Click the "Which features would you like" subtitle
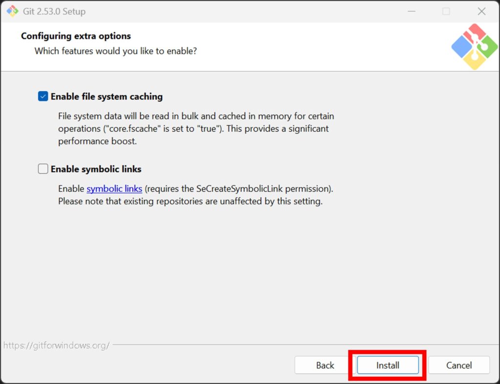Image resolution: width=500 pixels, height=384 pixels. click(116, 51)
